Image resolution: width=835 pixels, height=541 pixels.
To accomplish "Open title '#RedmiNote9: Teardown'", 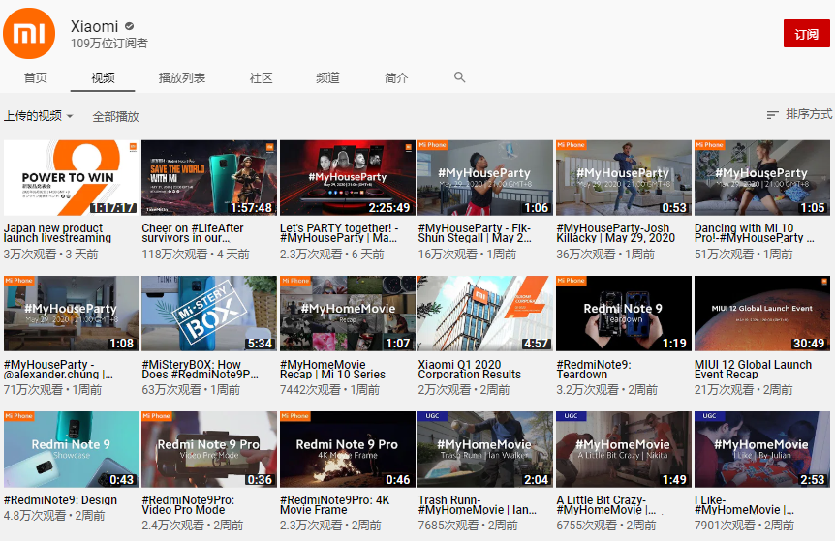I will tap(594, 369).
